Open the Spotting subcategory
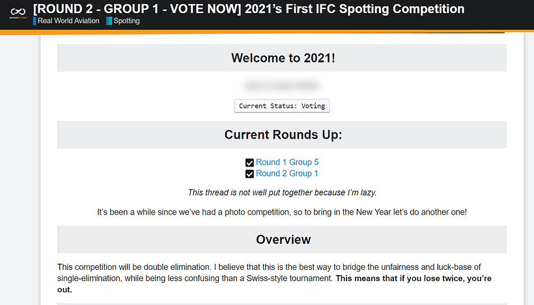The height and width of the screenshot is (305, 534). point(126,21)
